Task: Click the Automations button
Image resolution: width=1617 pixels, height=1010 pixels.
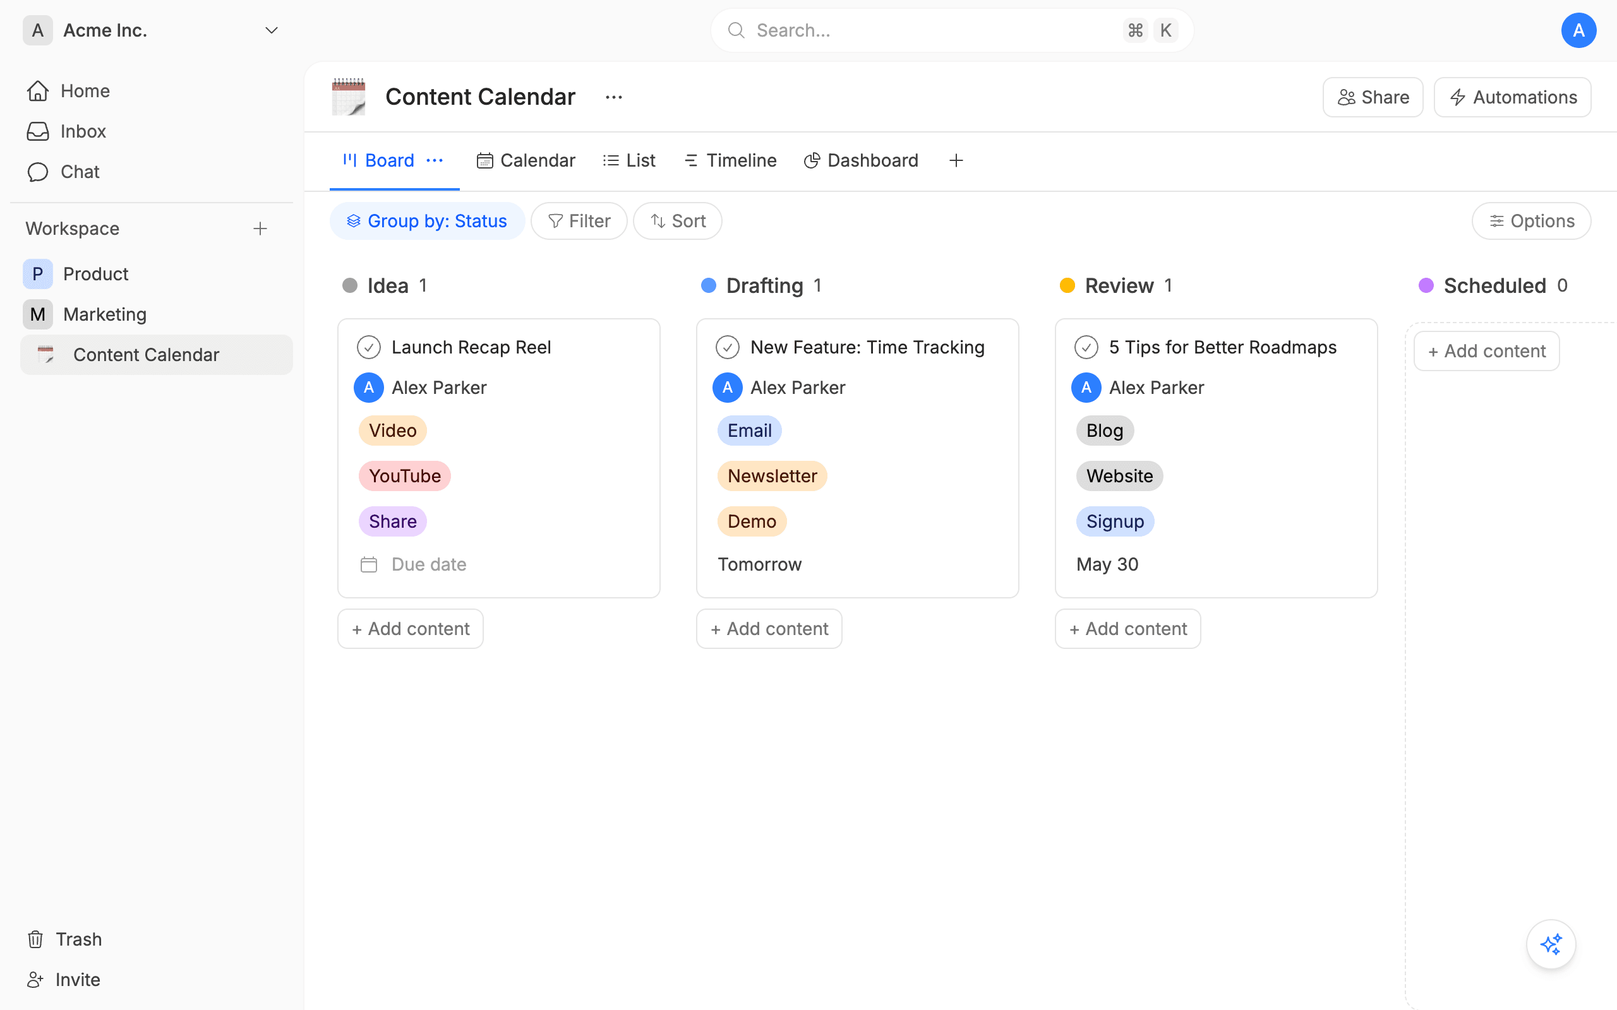Action: 1512,97
